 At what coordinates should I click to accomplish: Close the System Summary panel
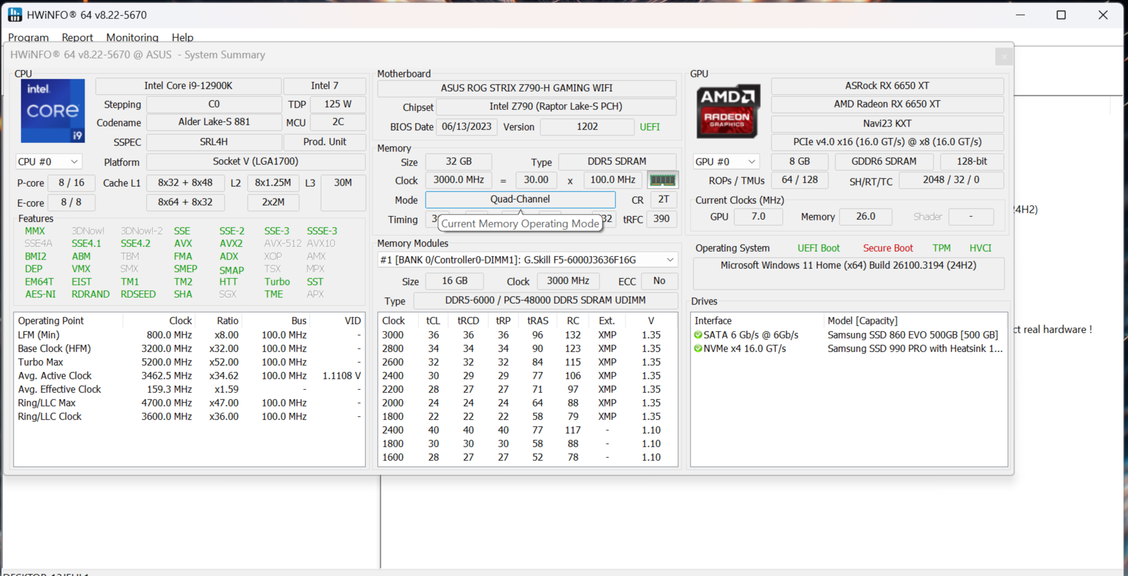click(x=1003, y=57)
